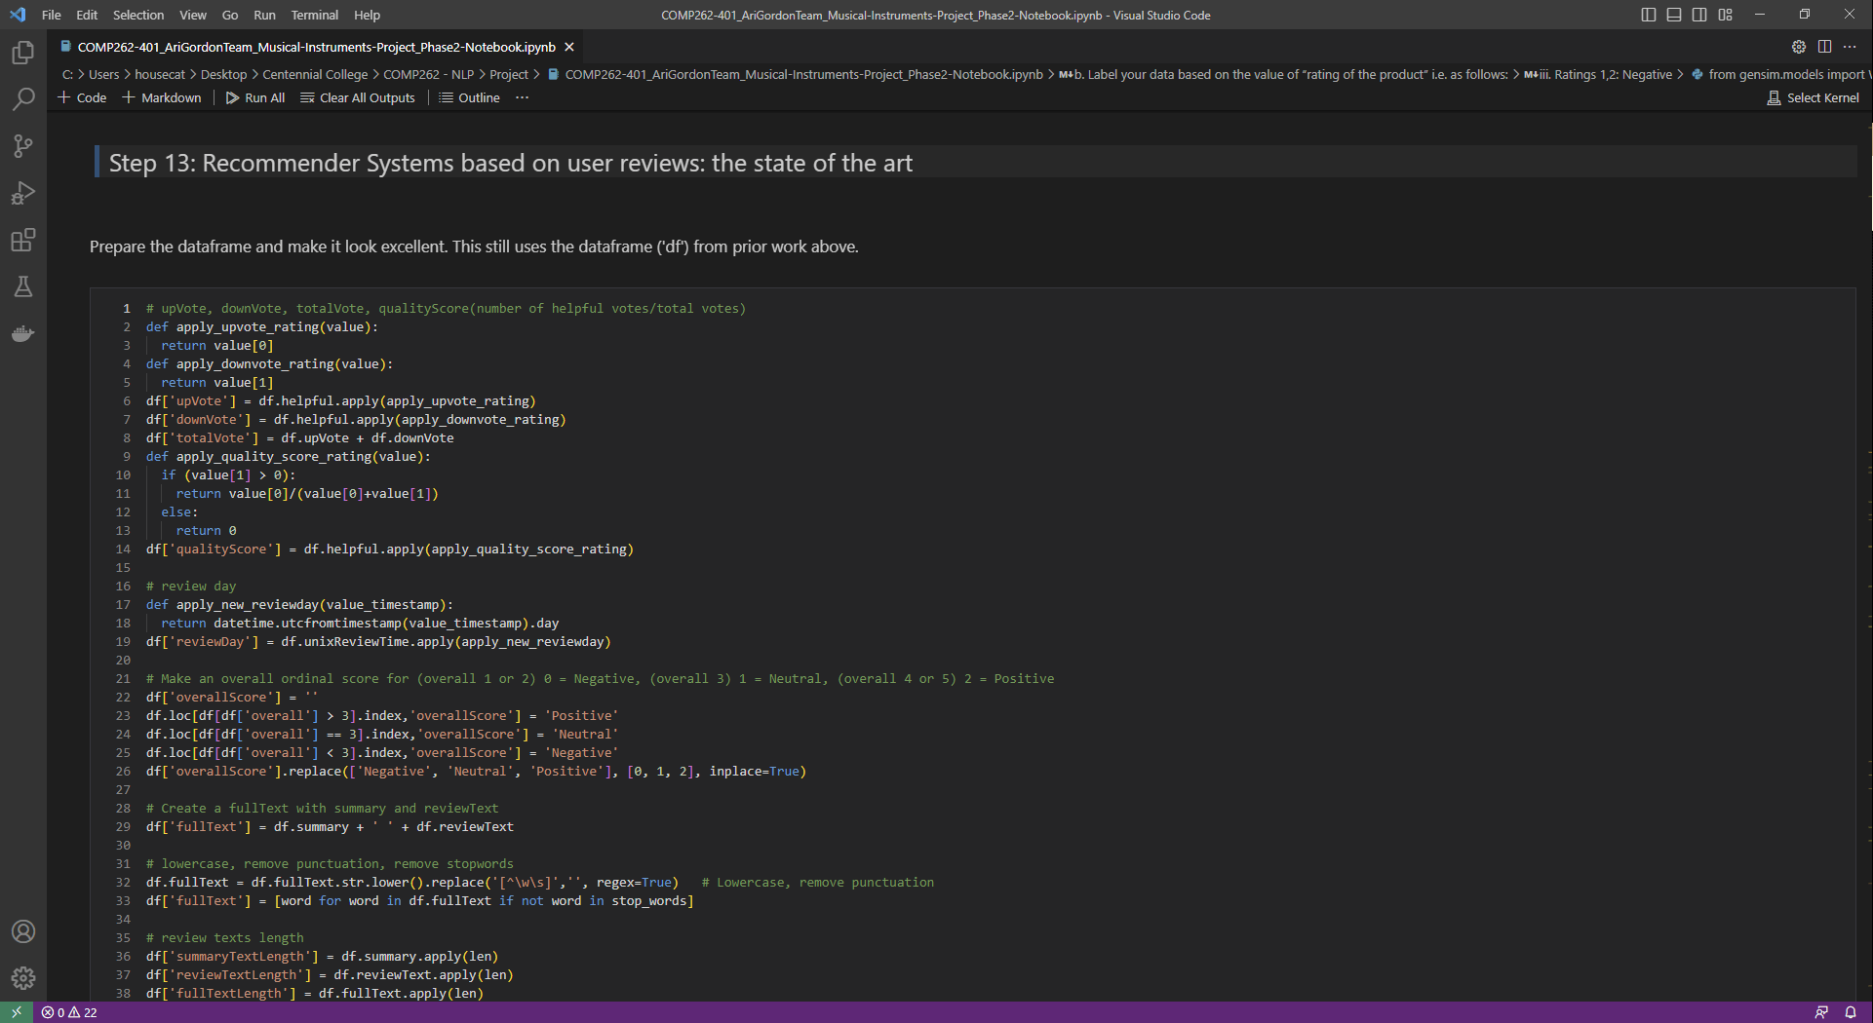Expand the Project breadcrumb folder
Image resolution: width=1873 pixels, height=1023 pixels.
pos(509,74)
